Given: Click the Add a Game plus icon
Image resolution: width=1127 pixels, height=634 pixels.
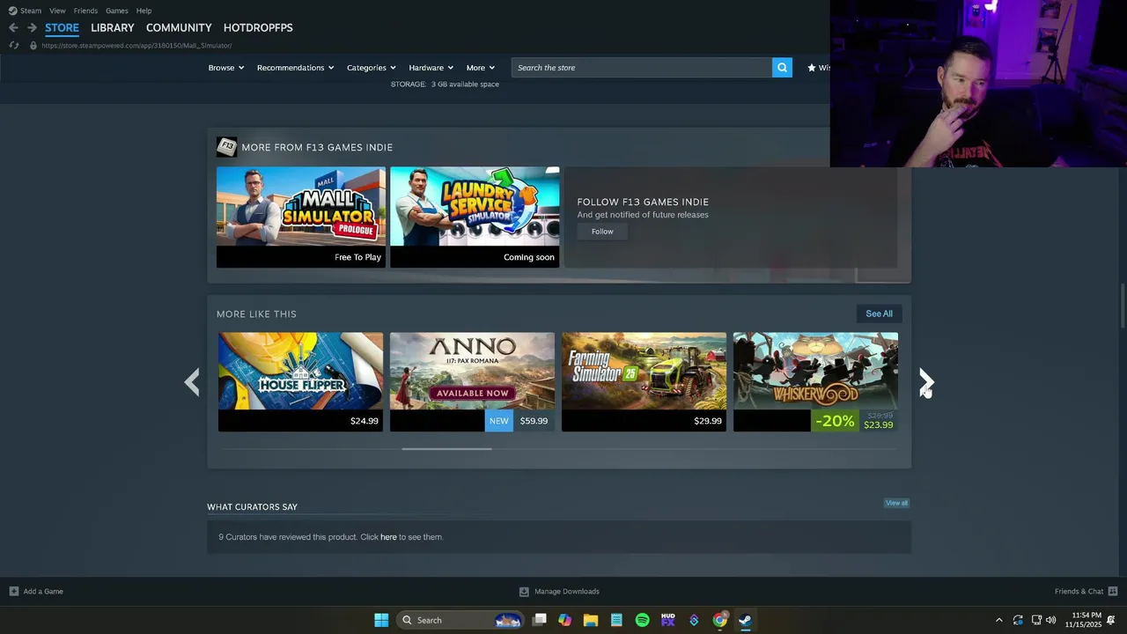Looking at the screenshot, I should [x=13, y=591].
